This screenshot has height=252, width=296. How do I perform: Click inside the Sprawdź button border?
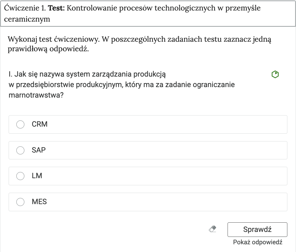[257, 229]
